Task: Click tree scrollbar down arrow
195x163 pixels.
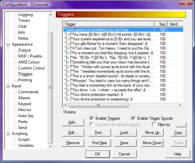Action: (x=51, y=146)
